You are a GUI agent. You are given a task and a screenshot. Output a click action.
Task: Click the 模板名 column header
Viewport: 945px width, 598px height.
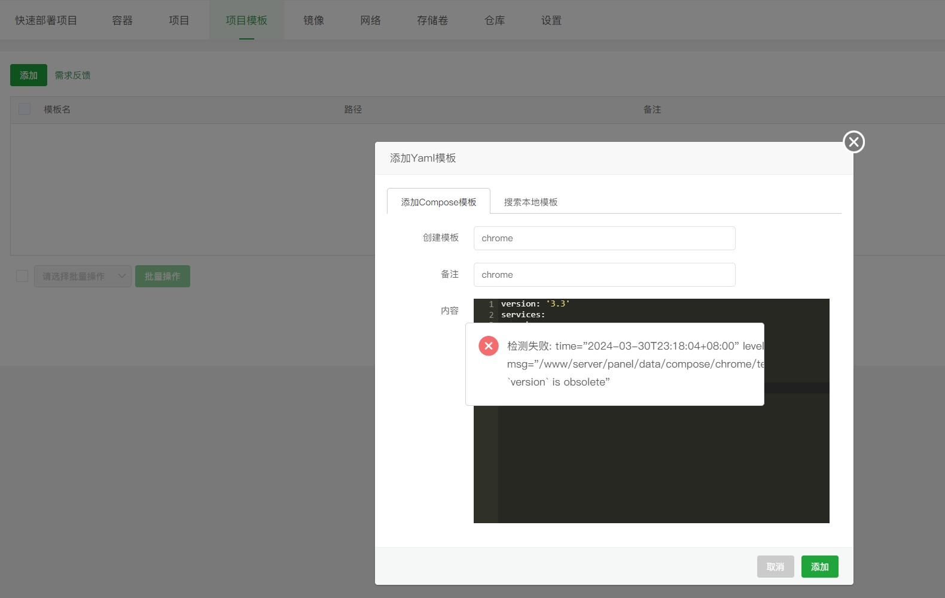click(57, 110)
